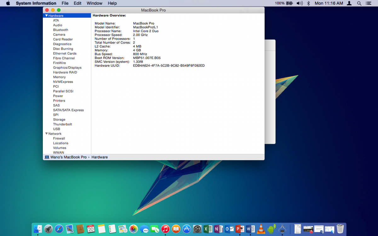The height and width of the screenshot is (236, 378).
Task: Click the Spotlight search magnifier icon
Action: pos(359,3)
